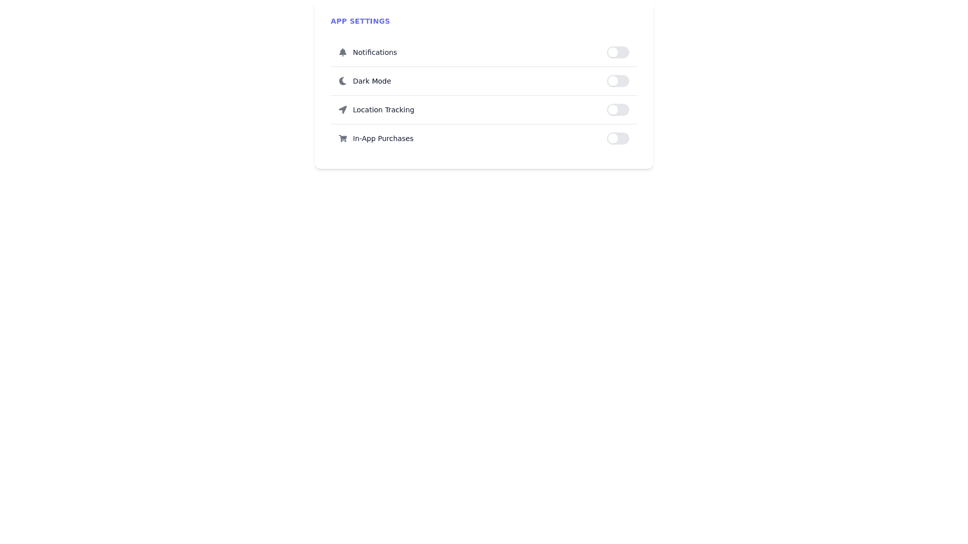The width and height of the screenshot is (968, 544).
Task: Click the divider line below Notifications row
Action: tap(484, 66)
